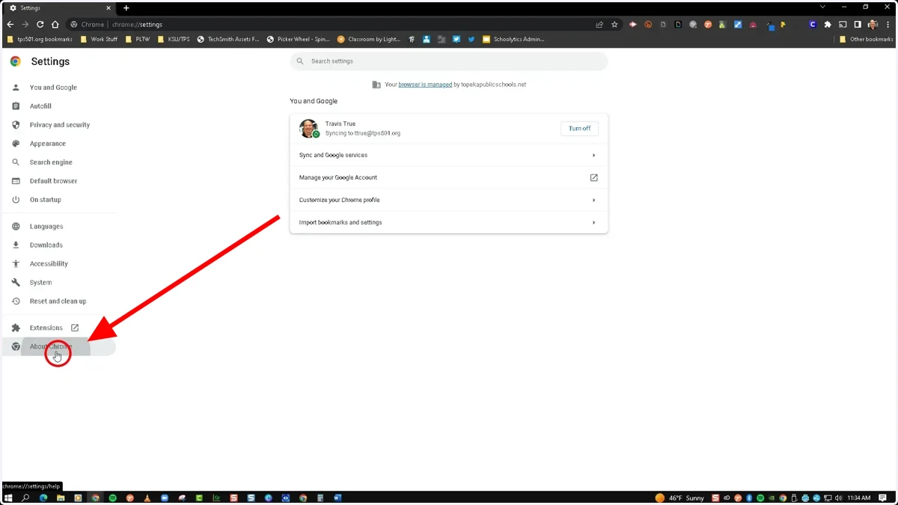This screenshot has width=898, height=505.
Task: Click the 11:34 AM clock
Action: coord(858,498)
